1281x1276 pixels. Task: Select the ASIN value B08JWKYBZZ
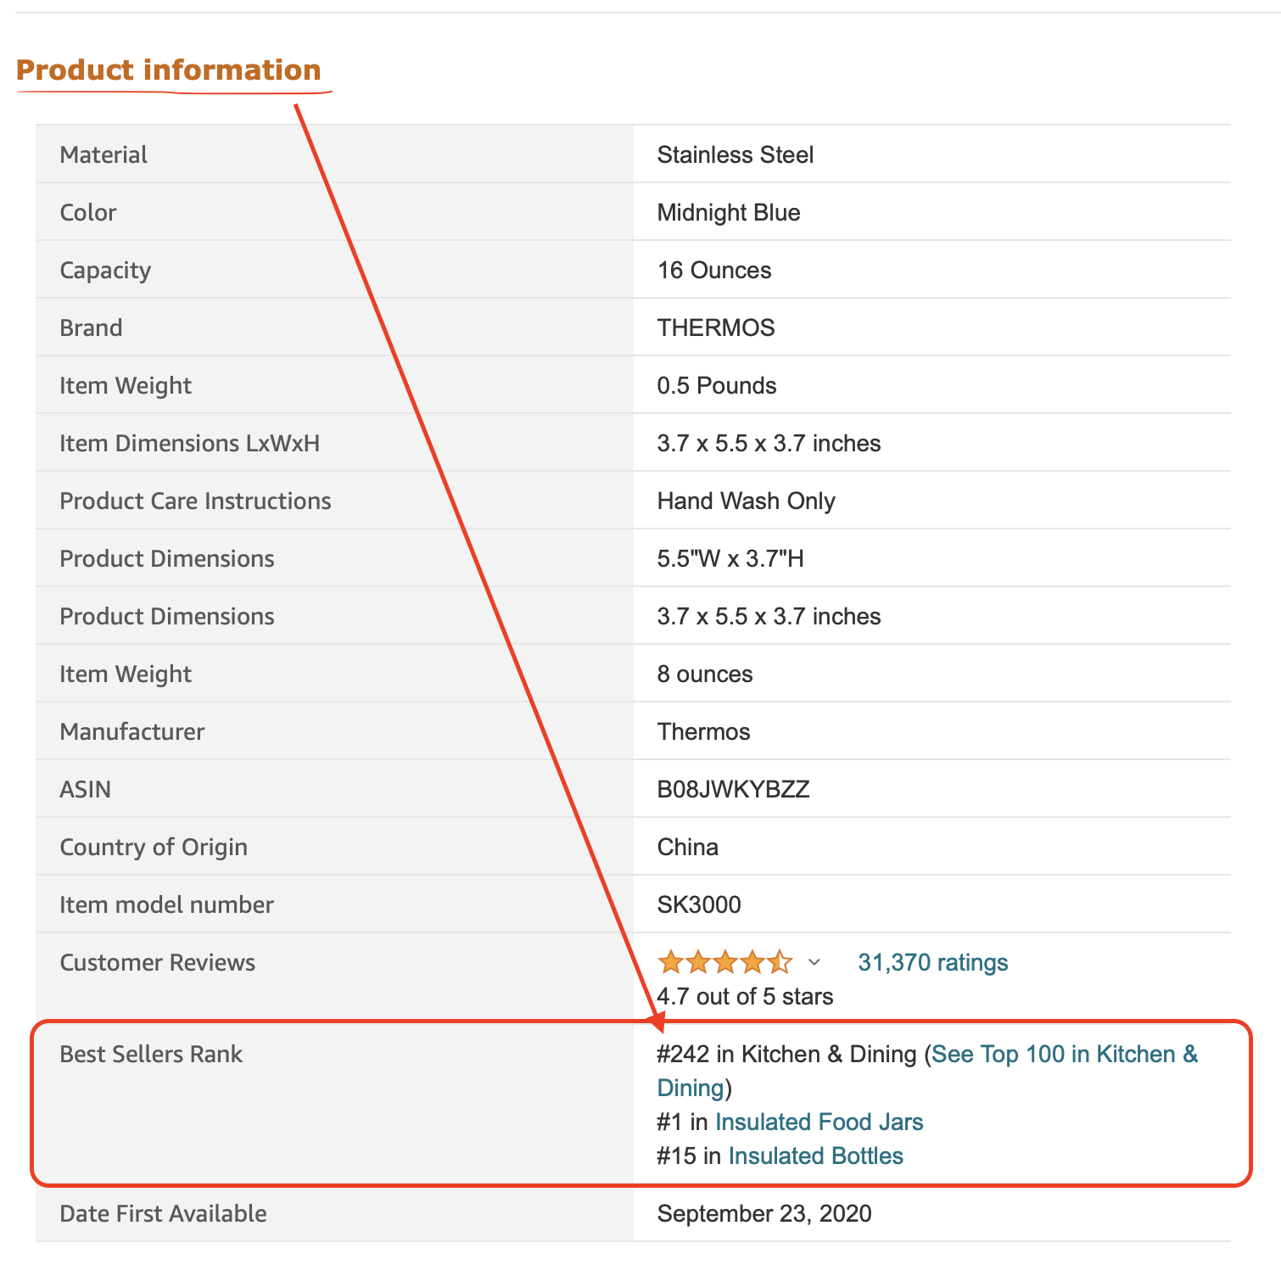[x=733, y=789]
